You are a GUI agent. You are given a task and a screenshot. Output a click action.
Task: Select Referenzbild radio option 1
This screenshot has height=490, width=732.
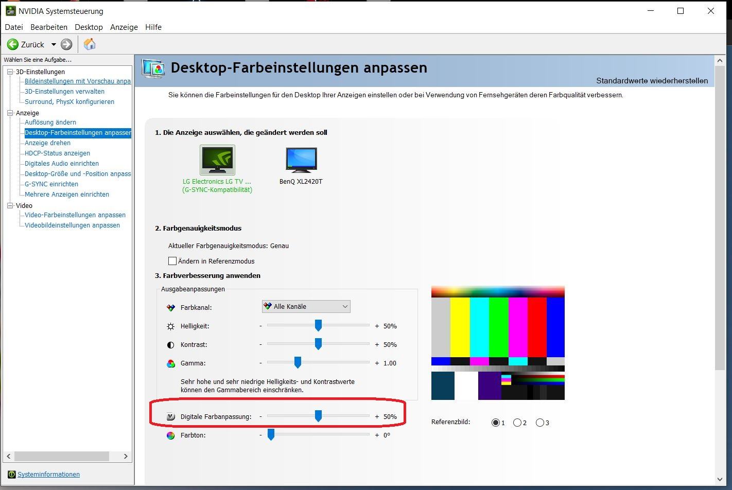coord(496,423)
